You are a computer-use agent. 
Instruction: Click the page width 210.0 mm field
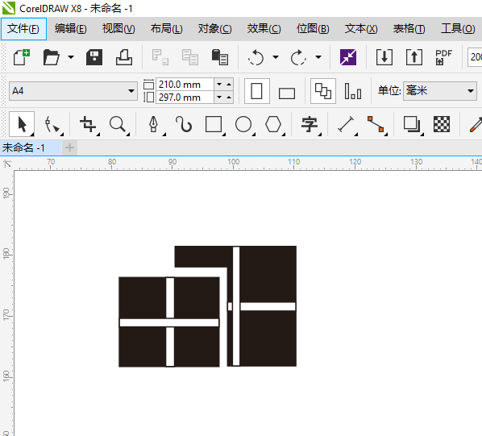click(185, 85)
